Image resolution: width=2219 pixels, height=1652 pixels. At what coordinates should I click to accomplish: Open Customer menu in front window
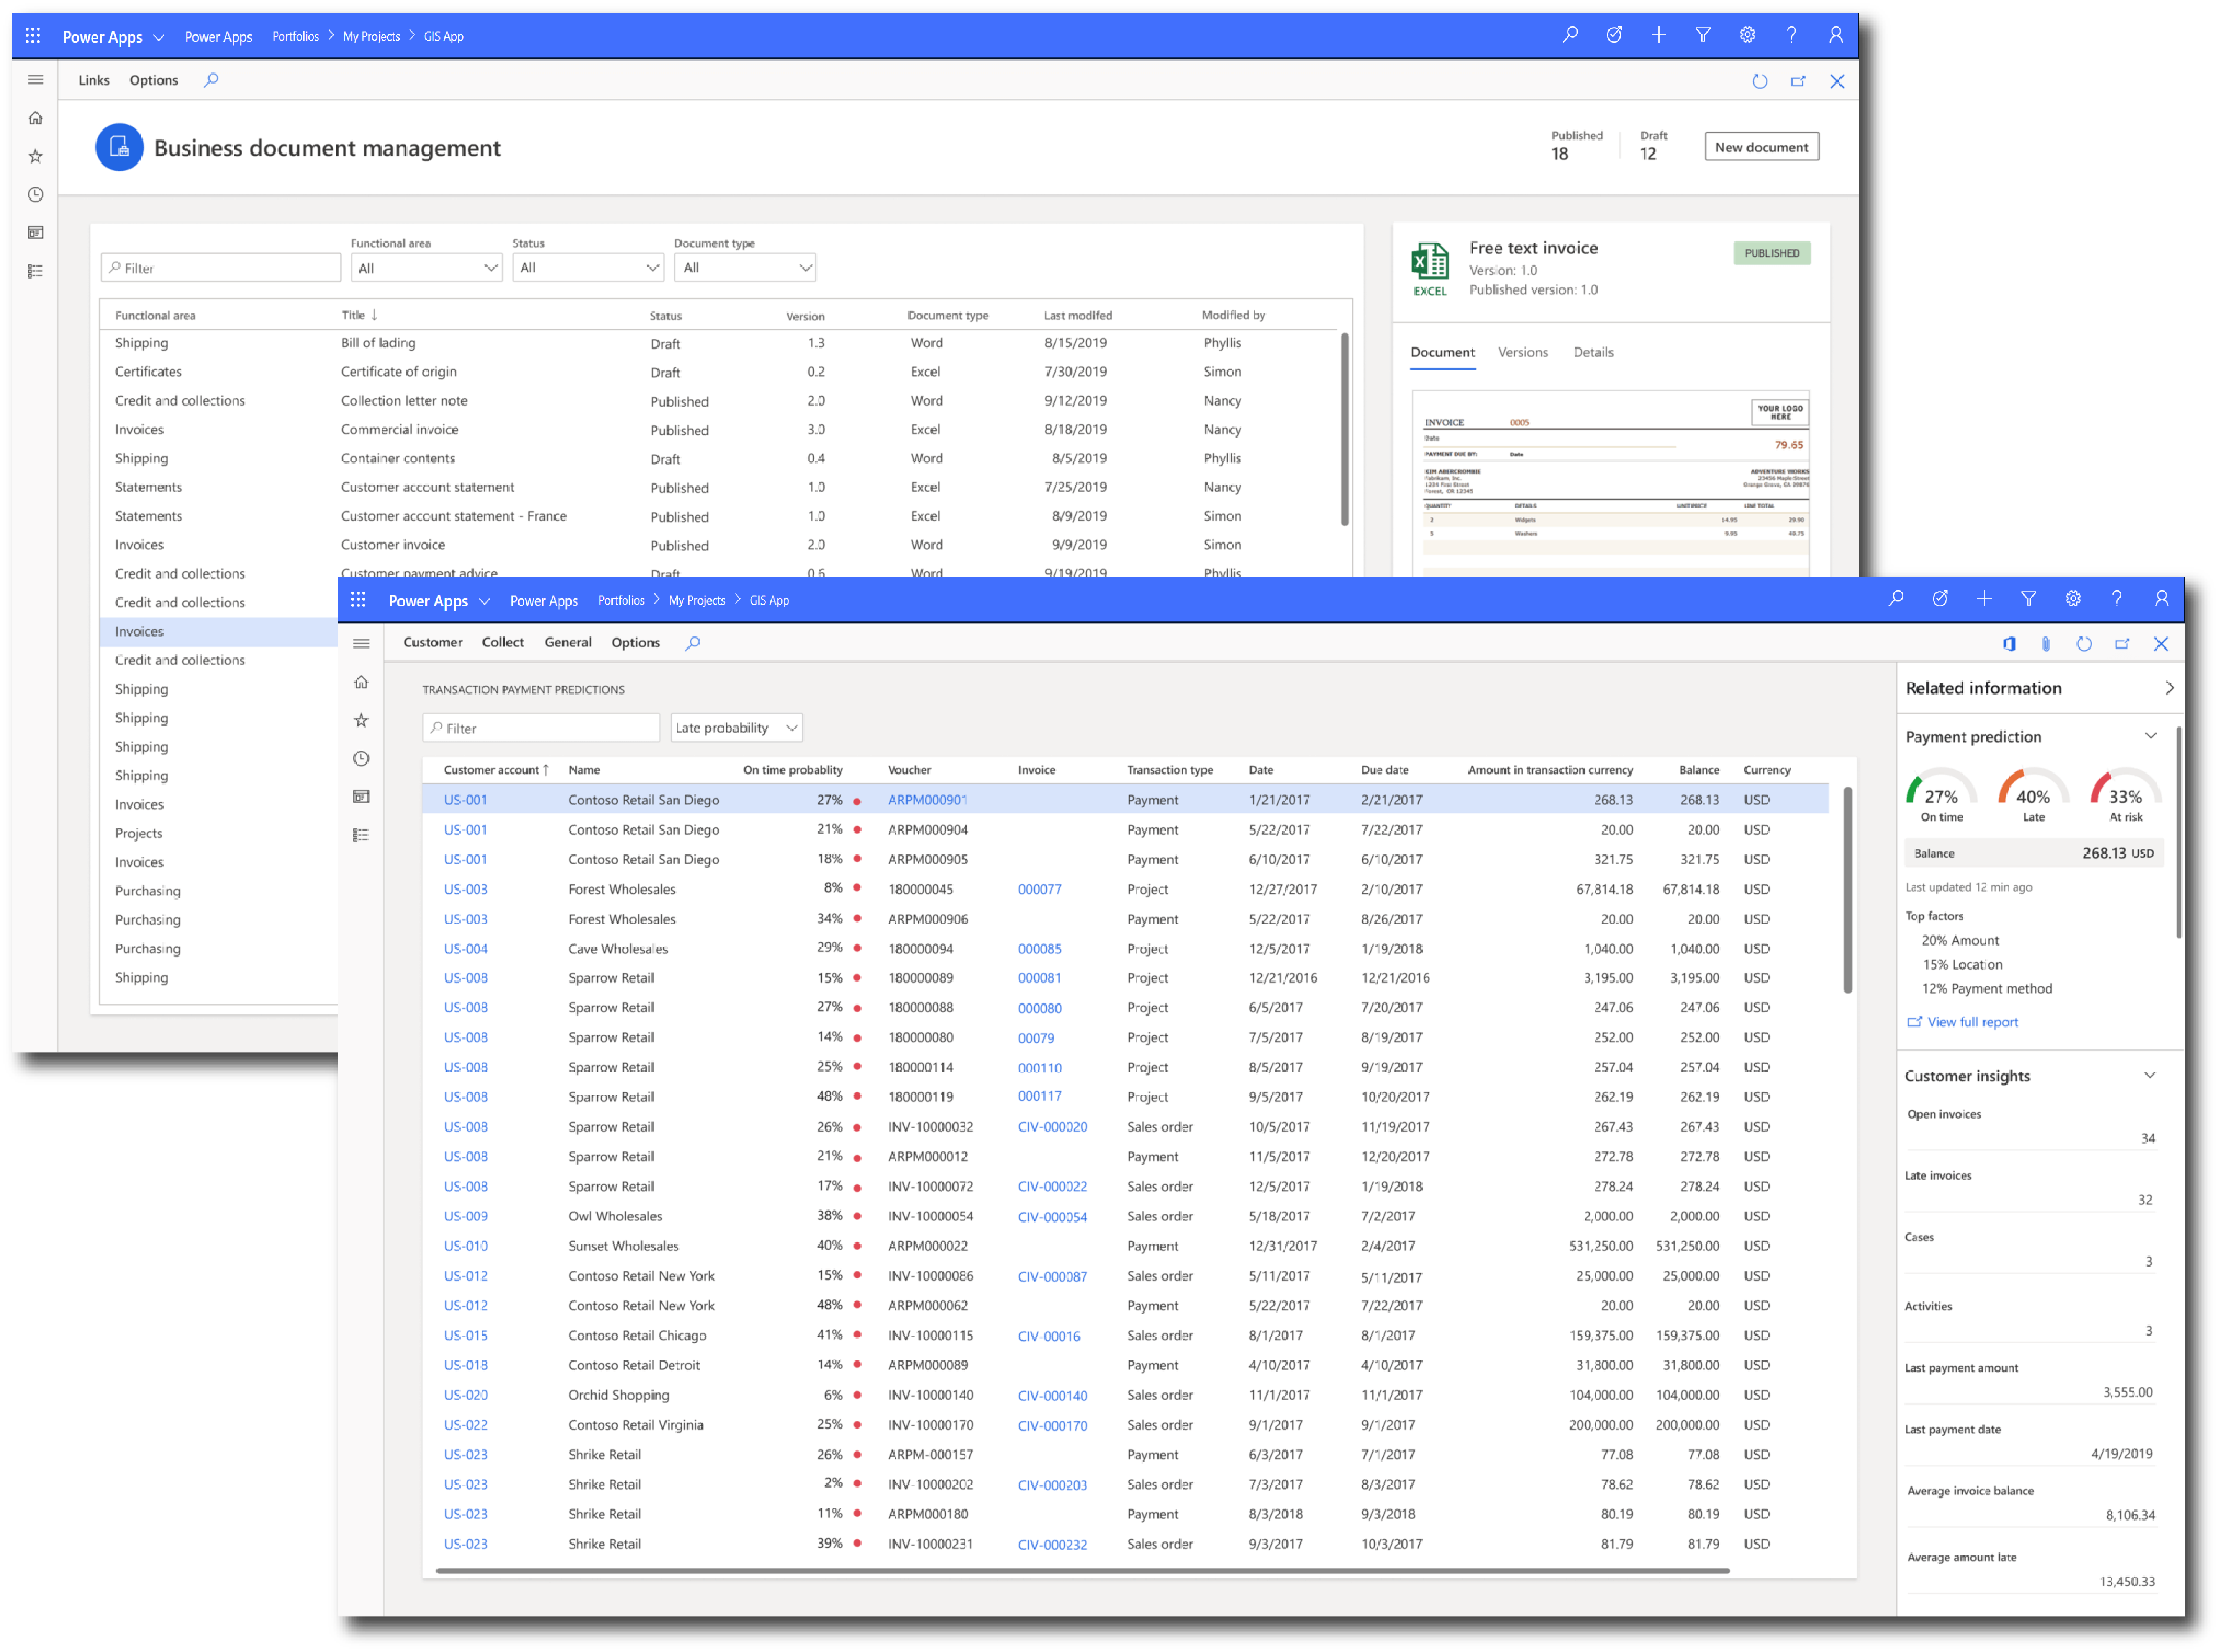point(432,642)
